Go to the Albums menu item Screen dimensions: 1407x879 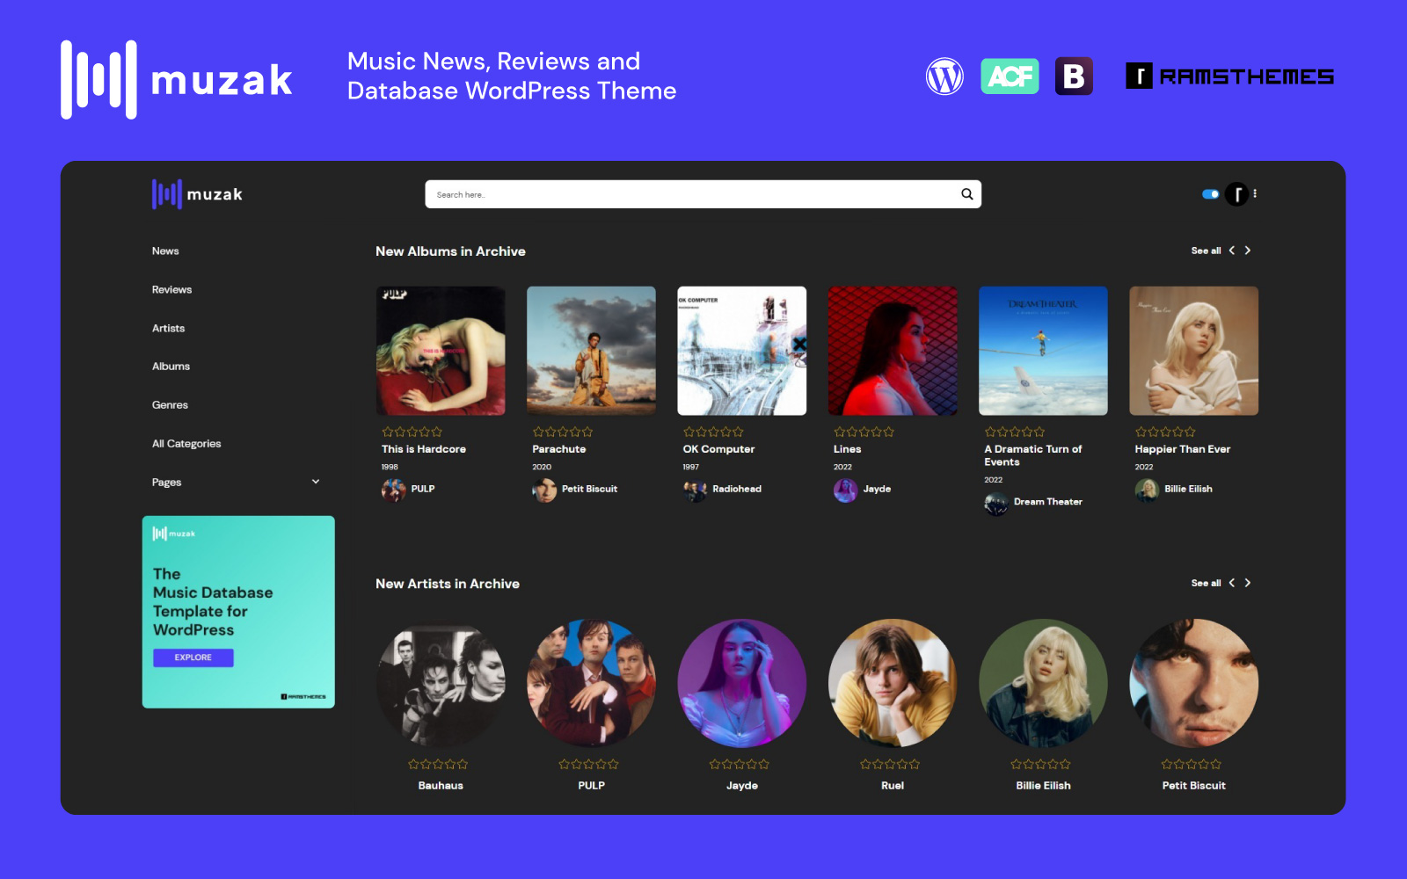tap(171, 367)
